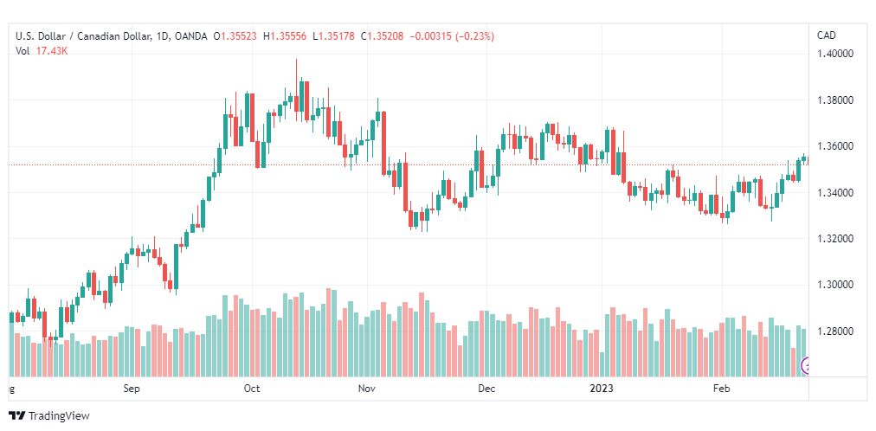The height and width of the screenshot is (431, 876).
Task: Click the purple economic event marker icon
Action: tap(805, 366)
